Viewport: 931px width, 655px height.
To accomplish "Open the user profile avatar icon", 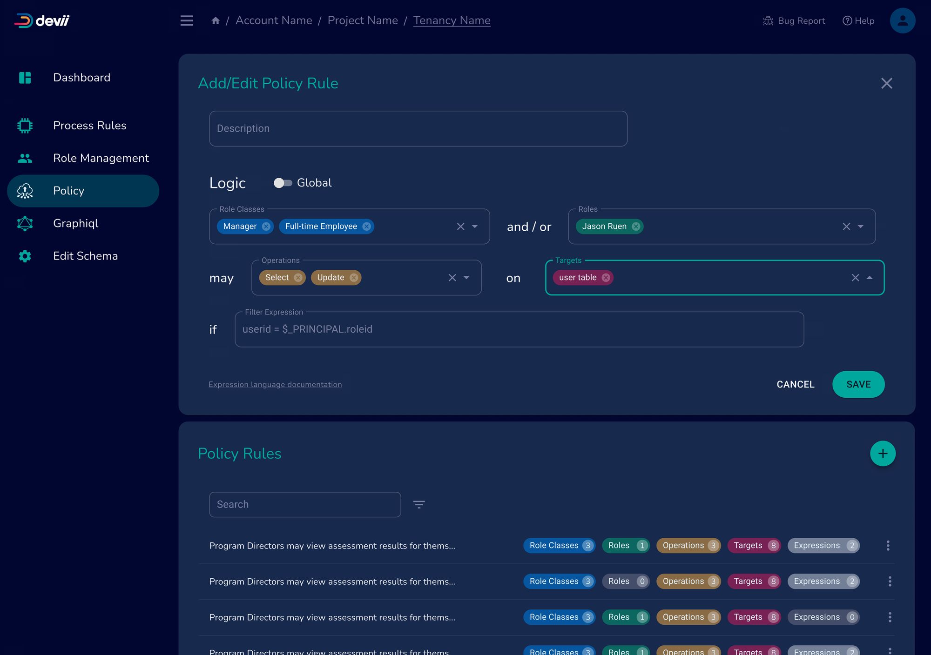I will coord(903,20).
